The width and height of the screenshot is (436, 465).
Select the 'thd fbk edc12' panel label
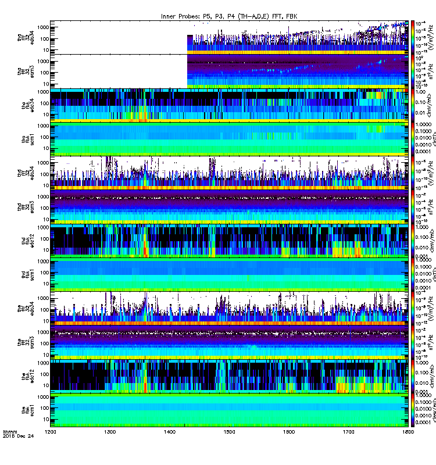pyautogui.click(x=28, y=241)
